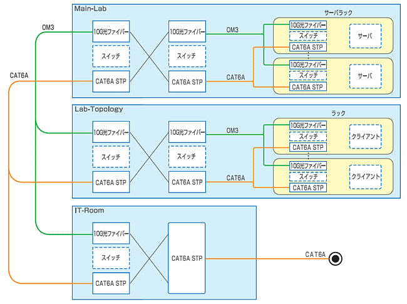Image resolution: width=407 pixels, height=304 pixels.
Task: Click the dashed スイッチ box in IT-Room
Action: click(x=111, y=258)
